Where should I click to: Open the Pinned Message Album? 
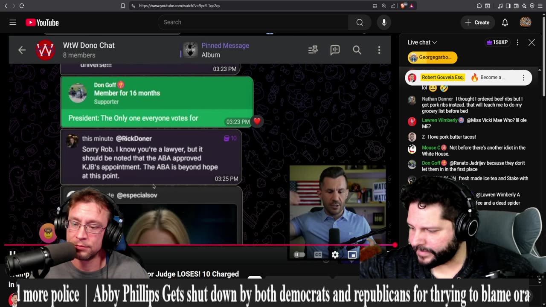pyautogui.click(x=216, y=50)
